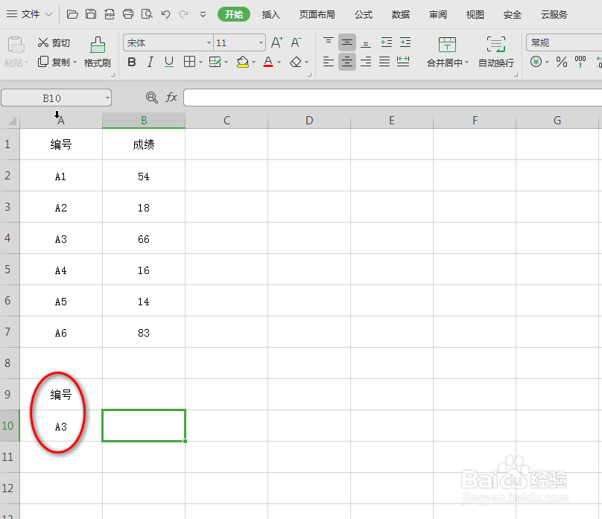Activate the 格式刷 format painter
602x519 pixels.
pos(98,52)
